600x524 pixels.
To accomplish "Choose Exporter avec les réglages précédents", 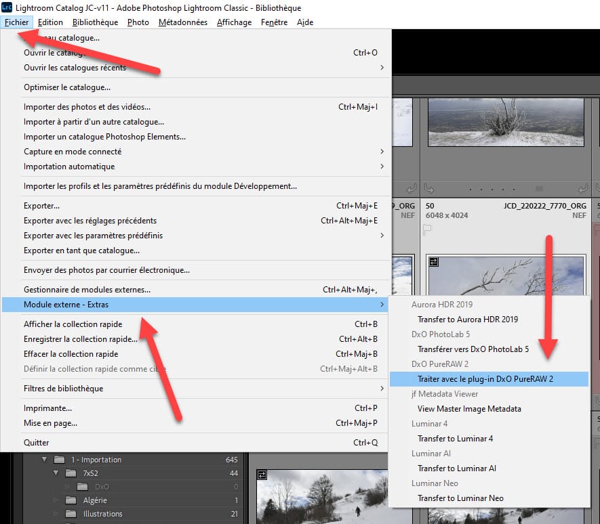I will [x=197, y=221].
